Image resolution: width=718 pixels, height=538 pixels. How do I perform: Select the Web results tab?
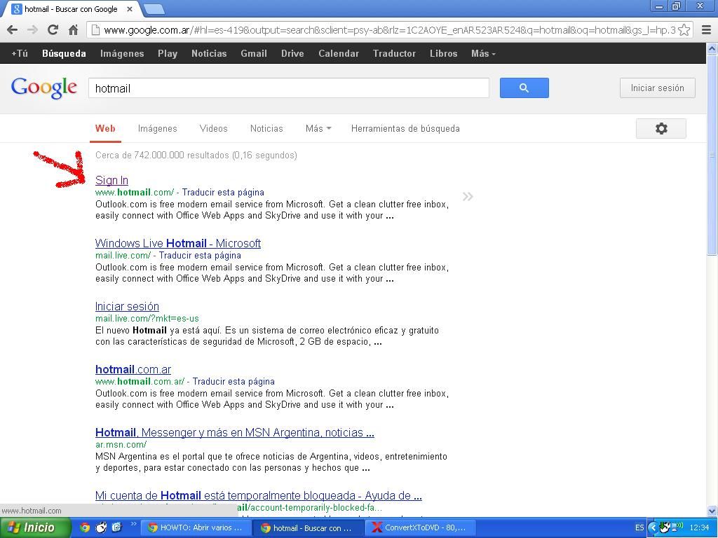point(105,129)
